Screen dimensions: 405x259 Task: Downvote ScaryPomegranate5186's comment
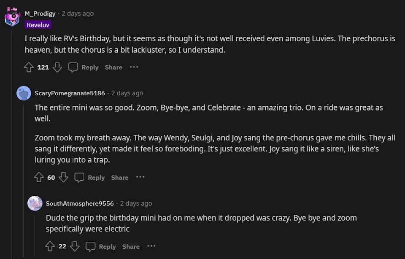(x=63, y=178)
